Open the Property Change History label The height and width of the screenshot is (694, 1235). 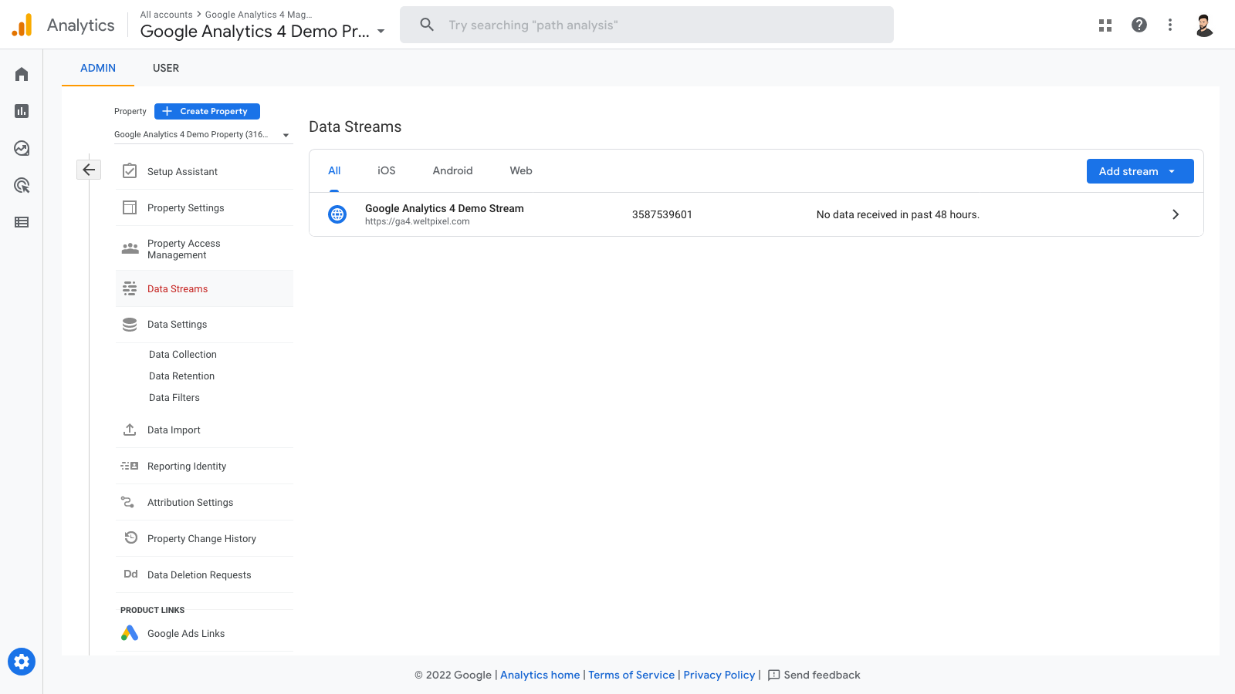202,539
